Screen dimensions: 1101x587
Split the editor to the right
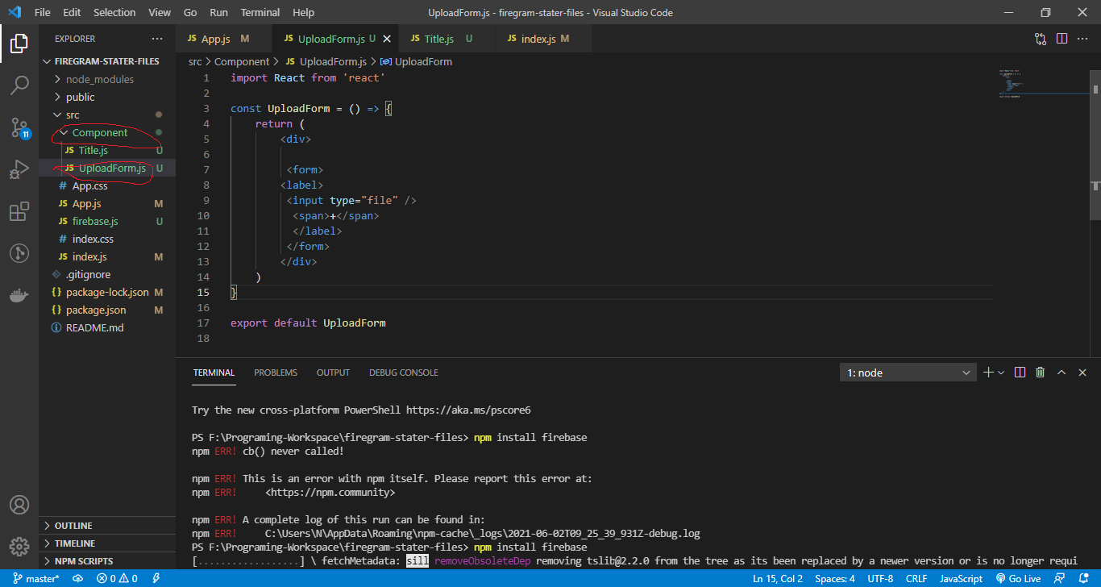pos(1062,39)
